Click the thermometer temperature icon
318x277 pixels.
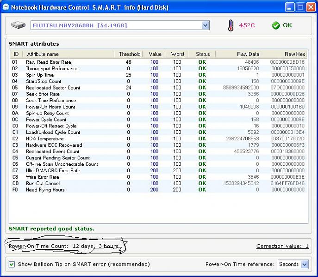(x=231, y=25)
